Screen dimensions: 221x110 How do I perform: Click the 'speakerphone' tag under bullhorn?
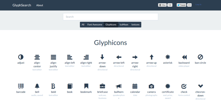click(x=119, y=97)
